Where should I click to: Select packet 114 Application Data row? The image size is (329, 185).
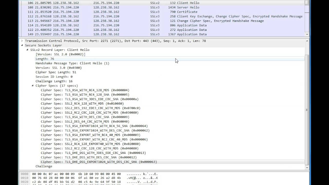(x=162, y=25)
